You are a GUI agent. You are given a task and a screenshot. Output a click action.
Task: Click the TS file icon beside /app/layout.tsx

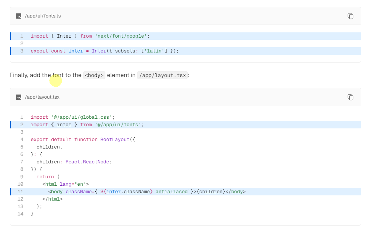(x=19, y=97)
